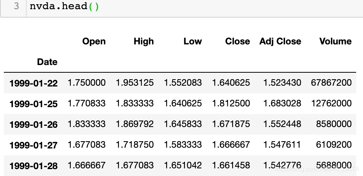
Task: Click line number 3 in code cell
Action: tap(16, 6)
